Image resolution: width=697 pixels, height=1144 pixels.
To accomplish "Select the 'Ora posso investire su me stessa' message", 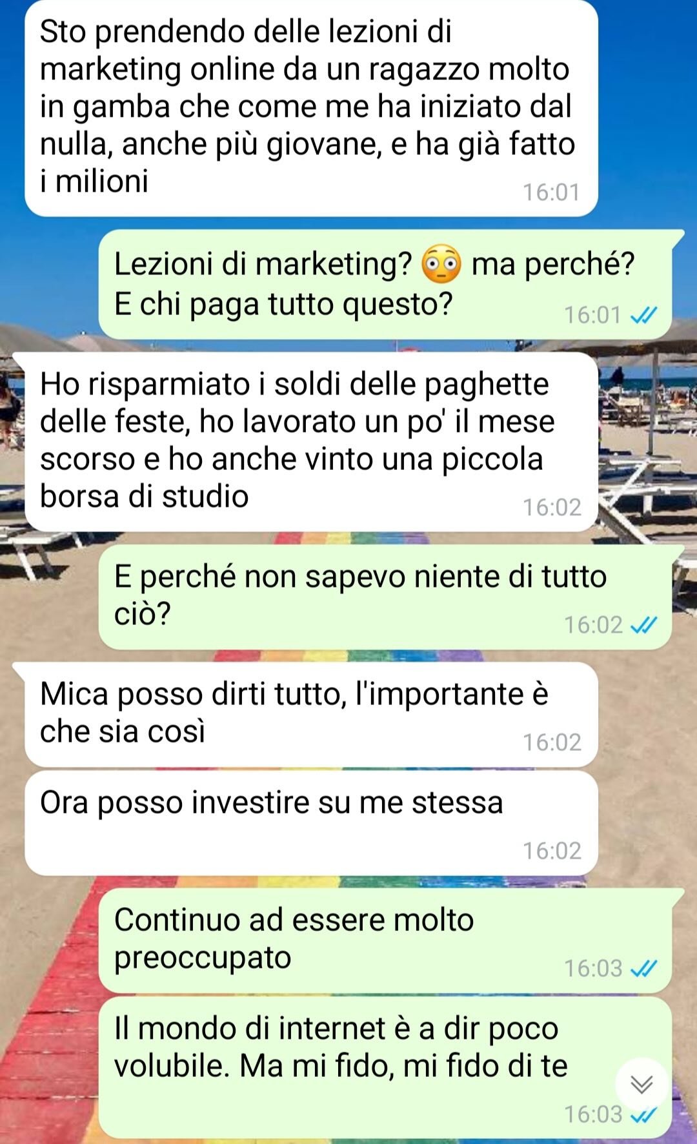I will click(x=311, y=823).
